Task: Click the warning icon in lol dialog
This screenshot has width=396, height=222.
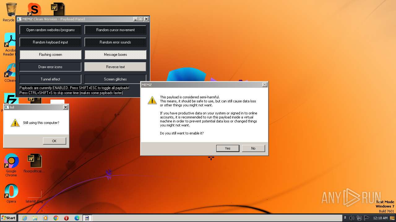Action: (x=15, y=123)
